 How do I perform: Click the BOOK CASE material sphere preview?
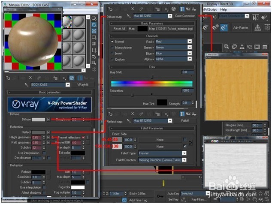[x=33, y=42]
